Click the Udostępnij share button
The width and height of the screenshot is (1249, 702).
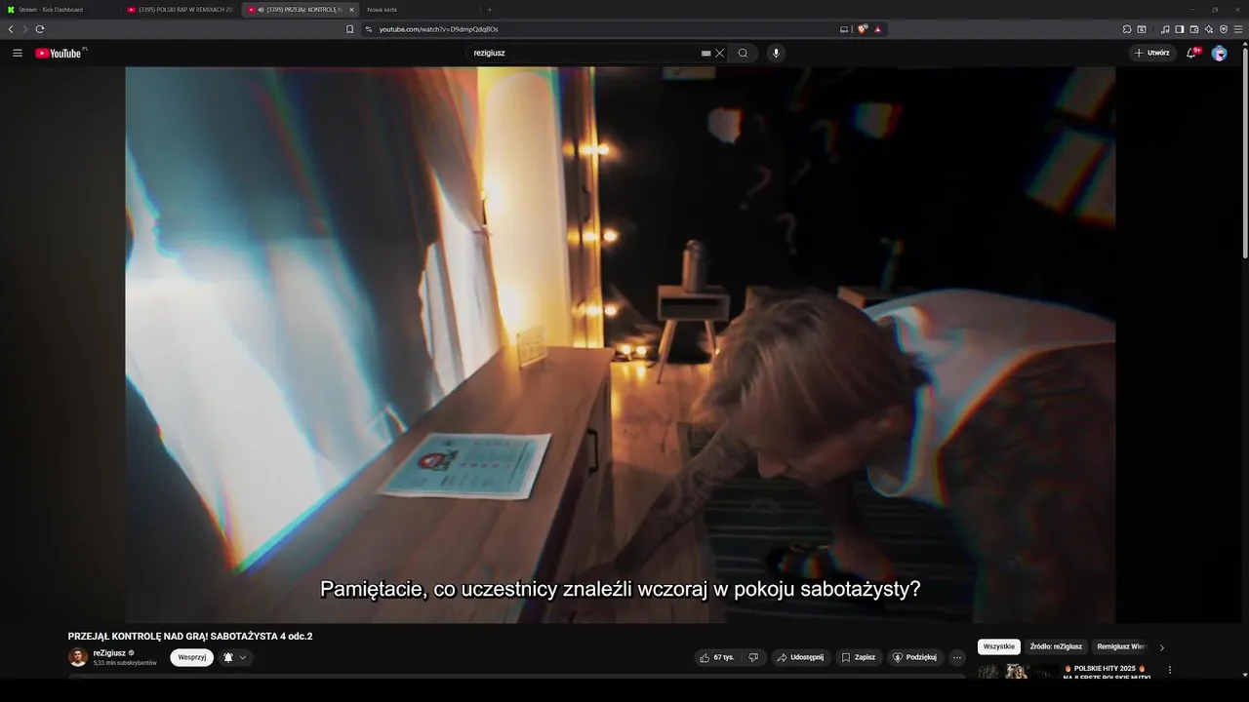coord(799,657)
